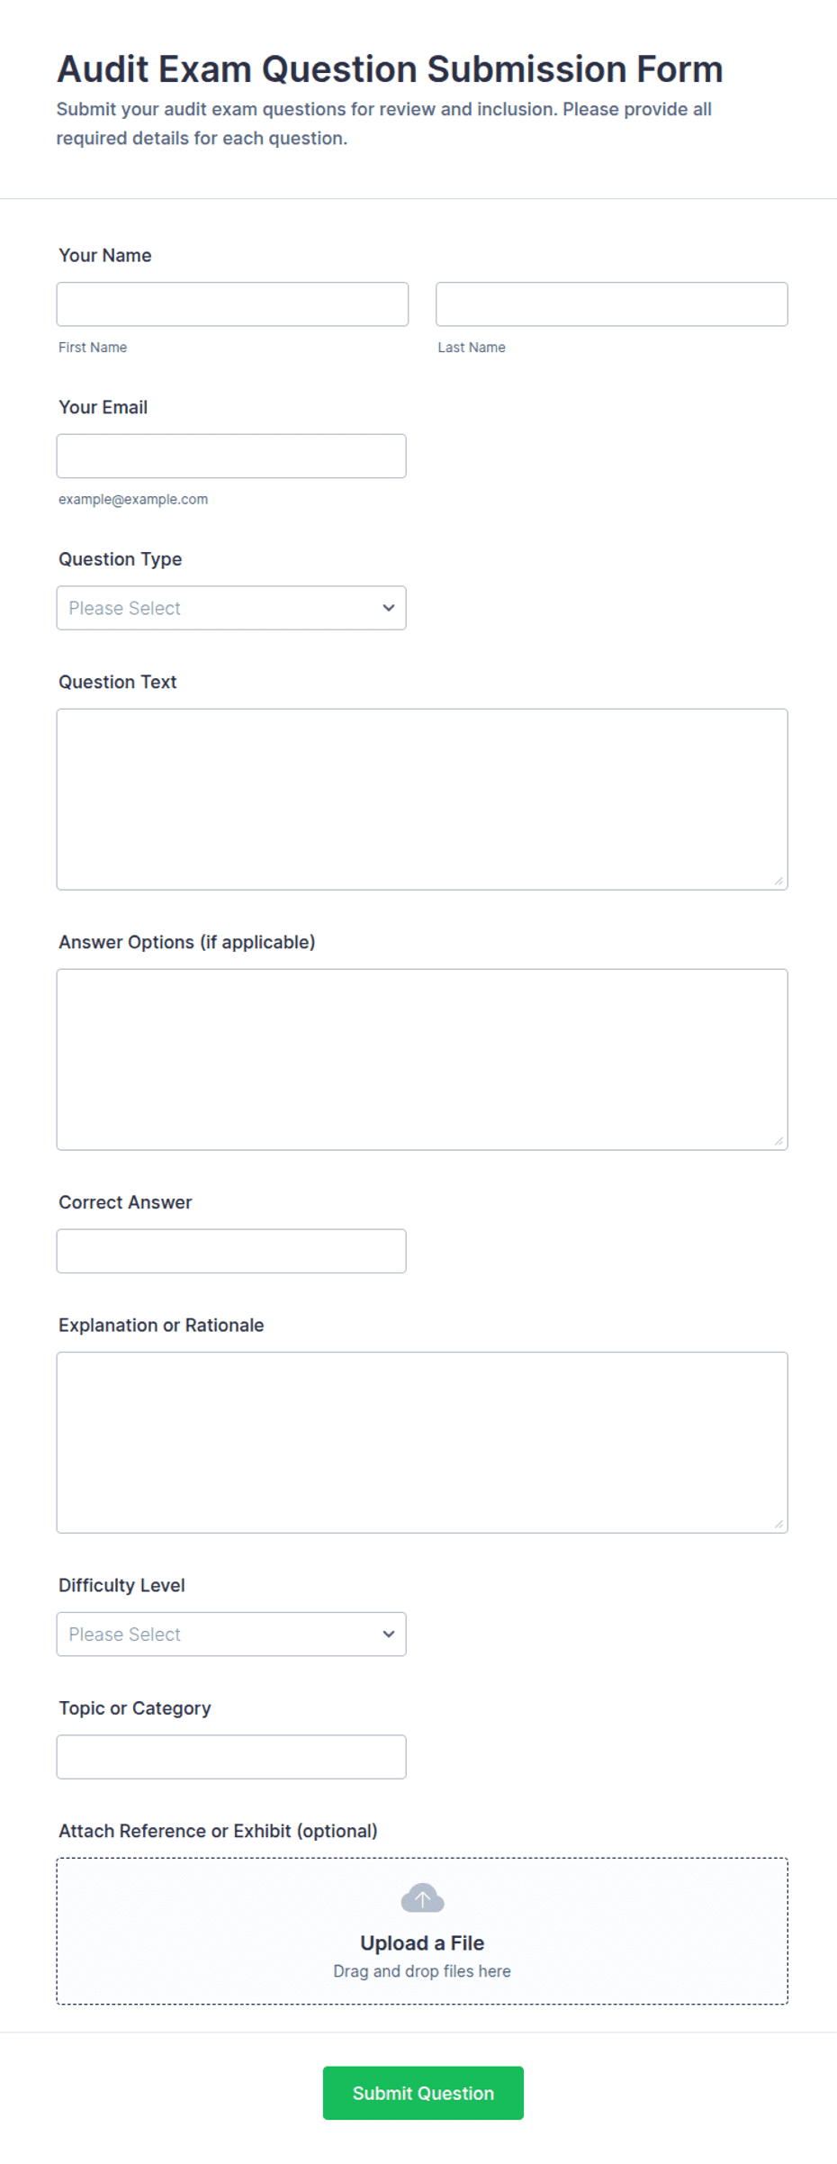837x2164 pixels.
Task: Click inside the Explanation or Rationale box
Action: coord(422,1443)
